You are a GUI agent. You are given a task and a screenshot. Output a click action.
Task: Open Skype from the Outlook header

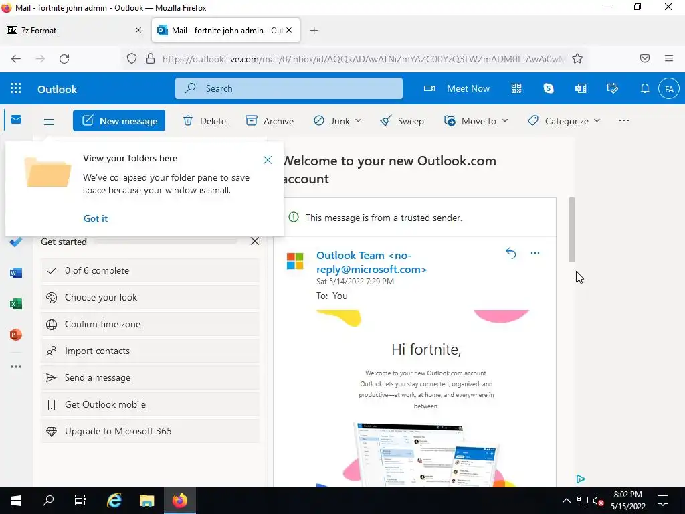click(549, 88)
